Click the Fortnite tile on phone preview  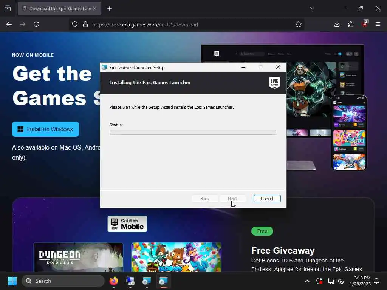tap(349, 114)
